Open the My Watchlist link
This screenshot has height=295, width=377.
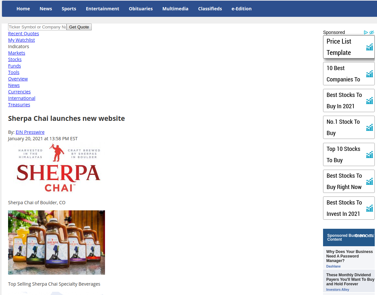(21, 40)
